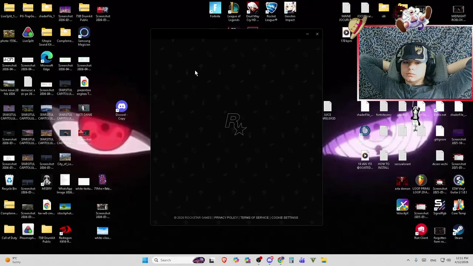This screenshot has height=266, width=473.
Task: Open Google Chrome from the taskbar
Action: [x=281, y=260]
